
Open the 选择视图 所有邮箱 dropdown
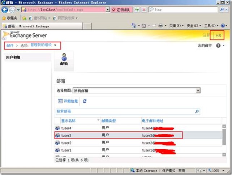coord(137,90)
